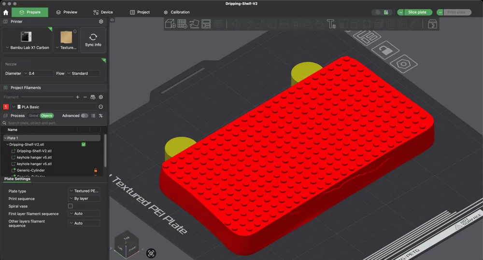The width and height of the screenshot is (483, 260).
Task: Click filament 1 red color swatch
Action: pyautogui.click(x=5, y=107)
